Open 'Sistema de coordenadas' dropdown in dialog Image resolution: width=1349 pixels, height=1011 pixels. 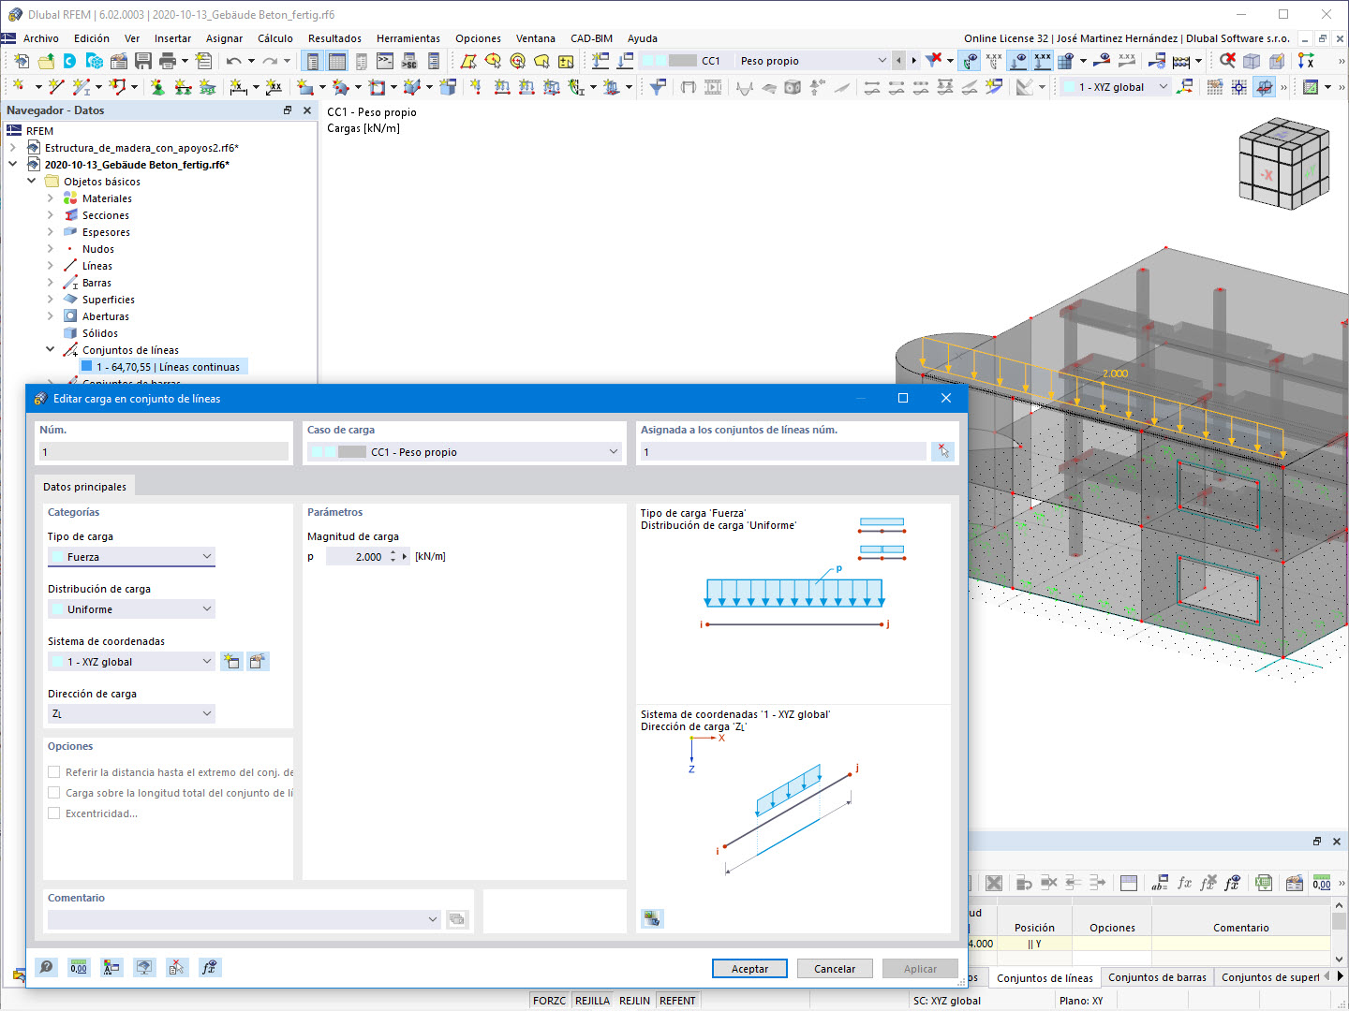click(131, 662)
